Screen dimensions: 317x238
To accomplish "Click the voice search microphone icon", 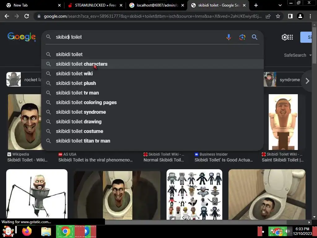I will coord(229,37).
